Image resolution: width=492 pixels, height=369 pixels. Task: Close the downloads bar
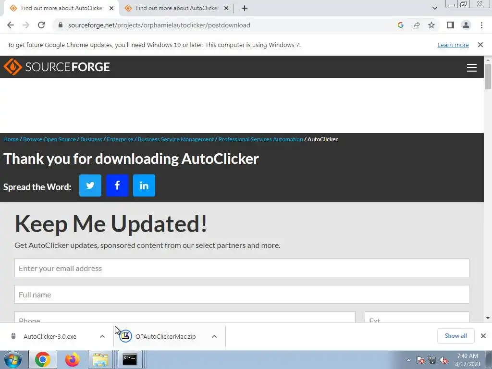coord(483,336)
